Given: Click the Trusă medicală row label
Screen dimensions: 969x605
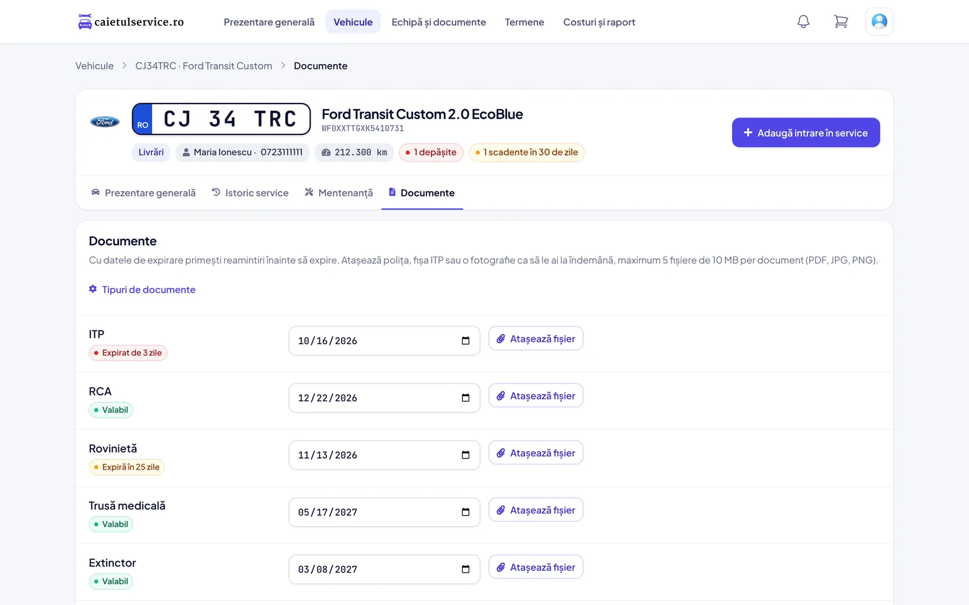Looking at the screenshot, I should click(x=127, y=506).
